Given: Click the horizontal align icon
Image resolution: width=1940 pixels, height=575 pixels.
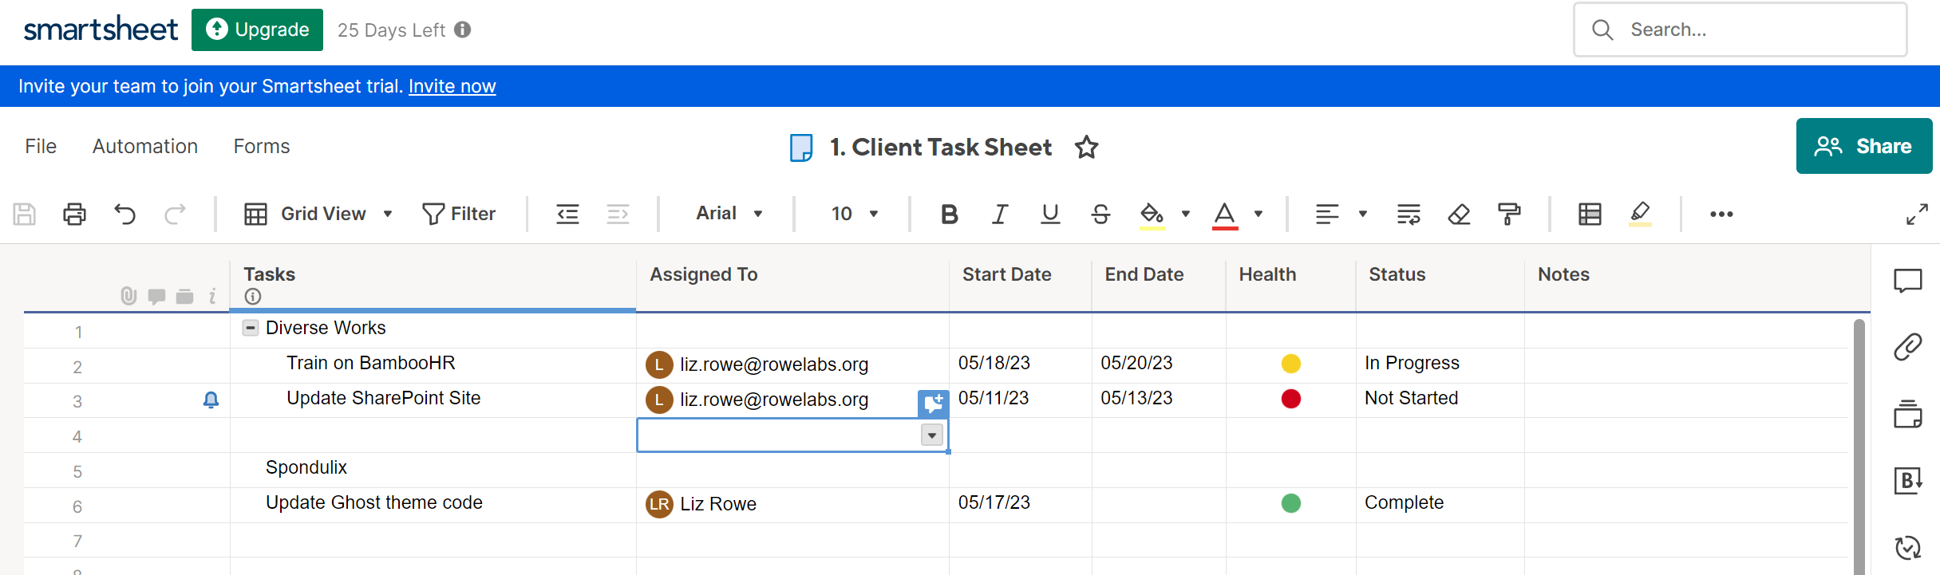Looking at the screenshot, I should point(1327,214).
